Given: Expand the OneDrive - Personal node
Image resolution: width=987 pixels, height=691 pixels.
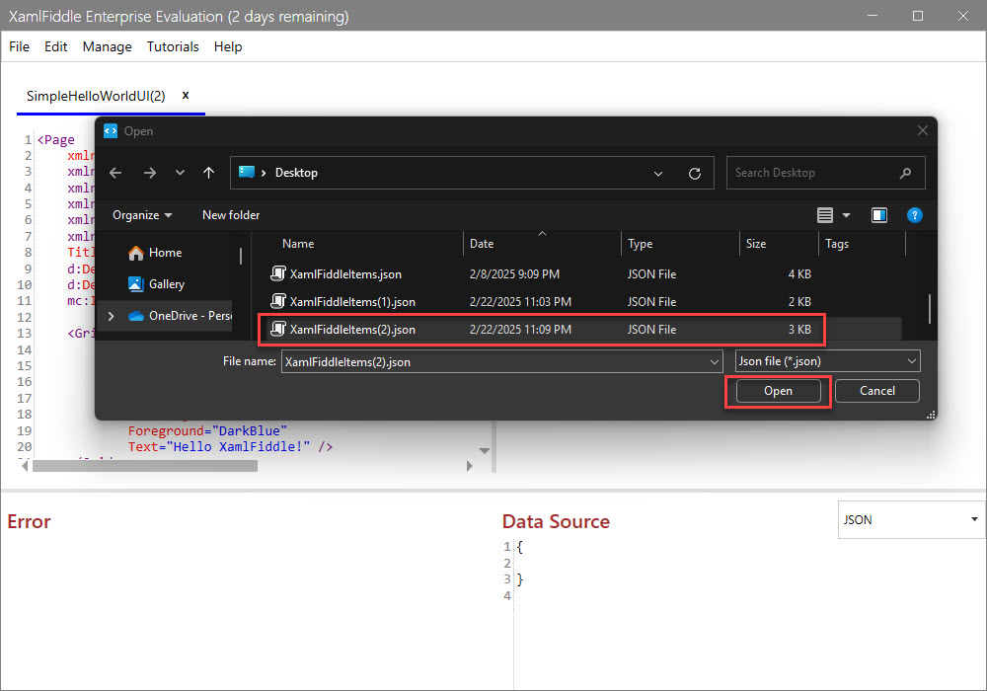Looking at the screenshot, I should 112,316.
